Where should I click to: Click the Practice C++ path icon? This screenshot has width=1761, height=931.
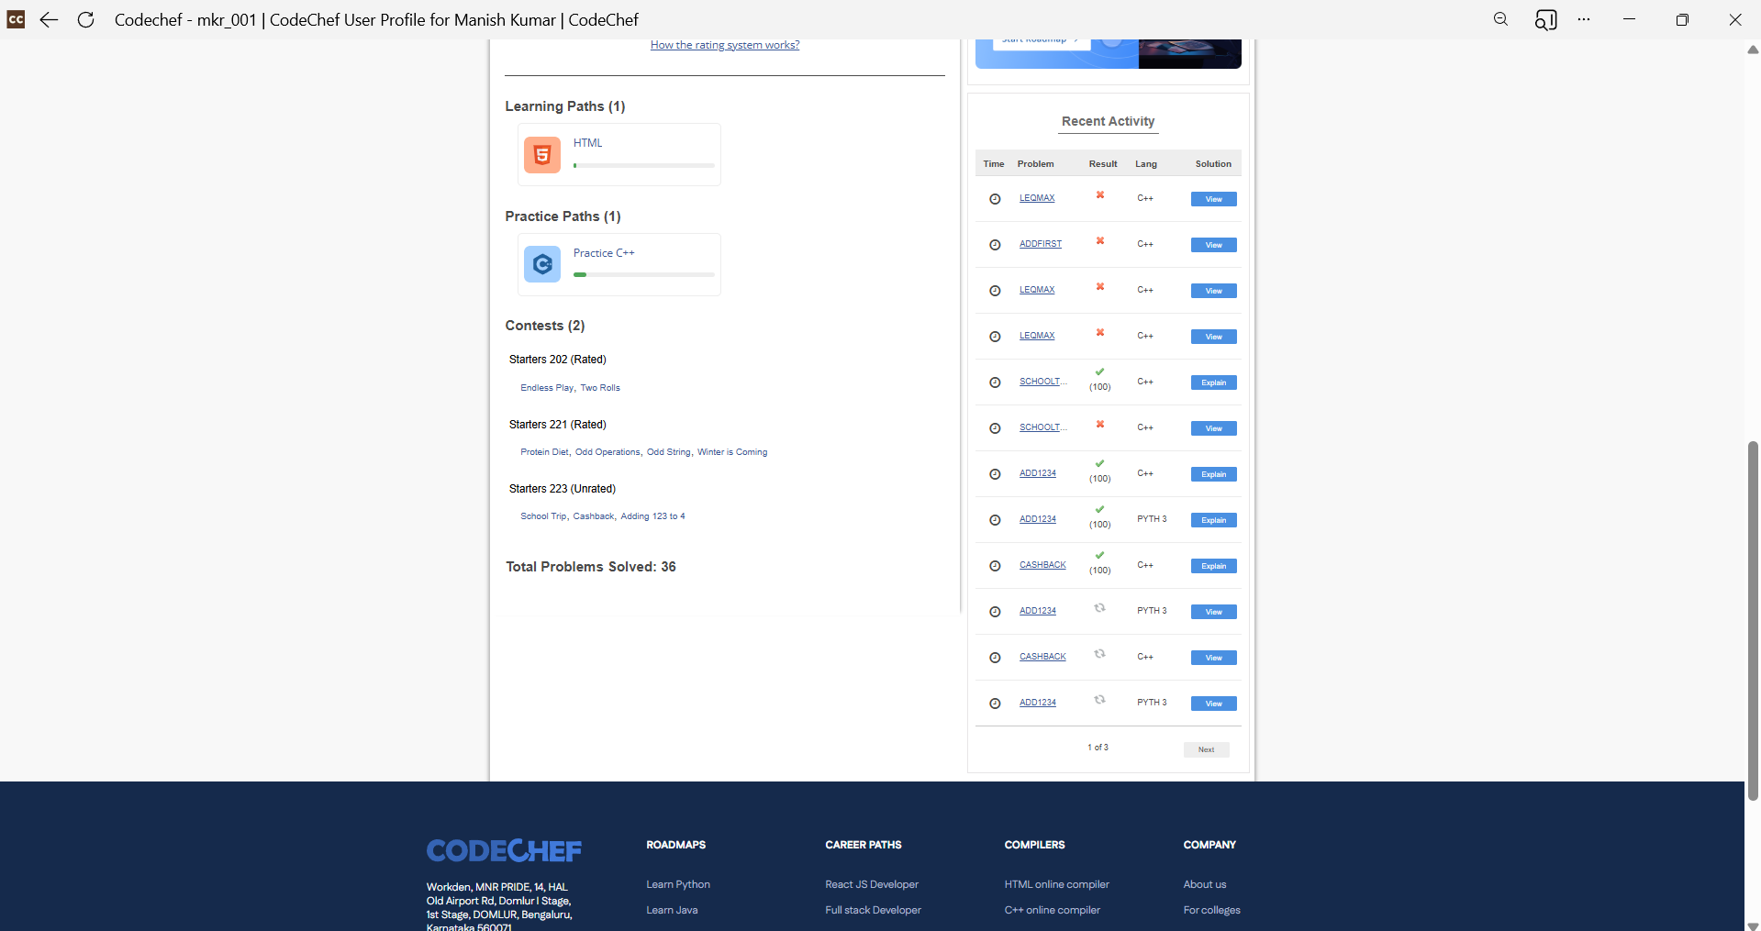pos(542,264)
